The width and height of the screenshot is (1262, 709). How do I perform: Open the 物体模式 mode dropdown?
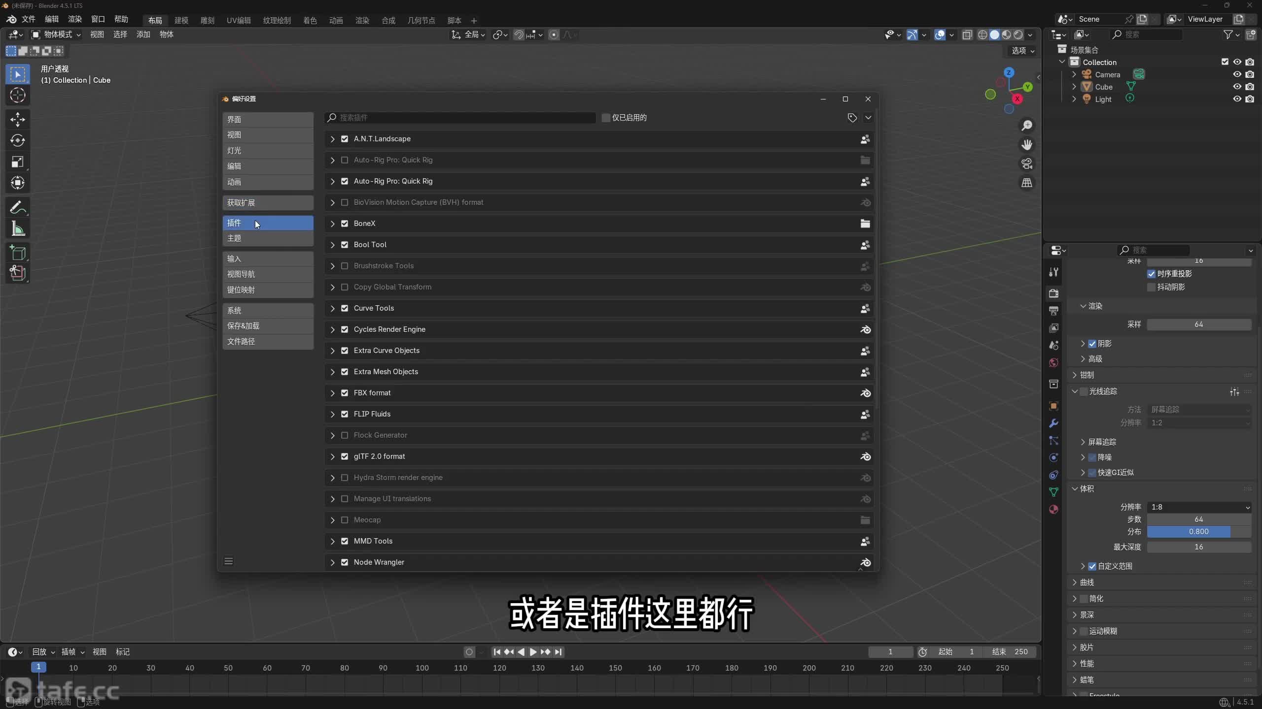point(56,34)
